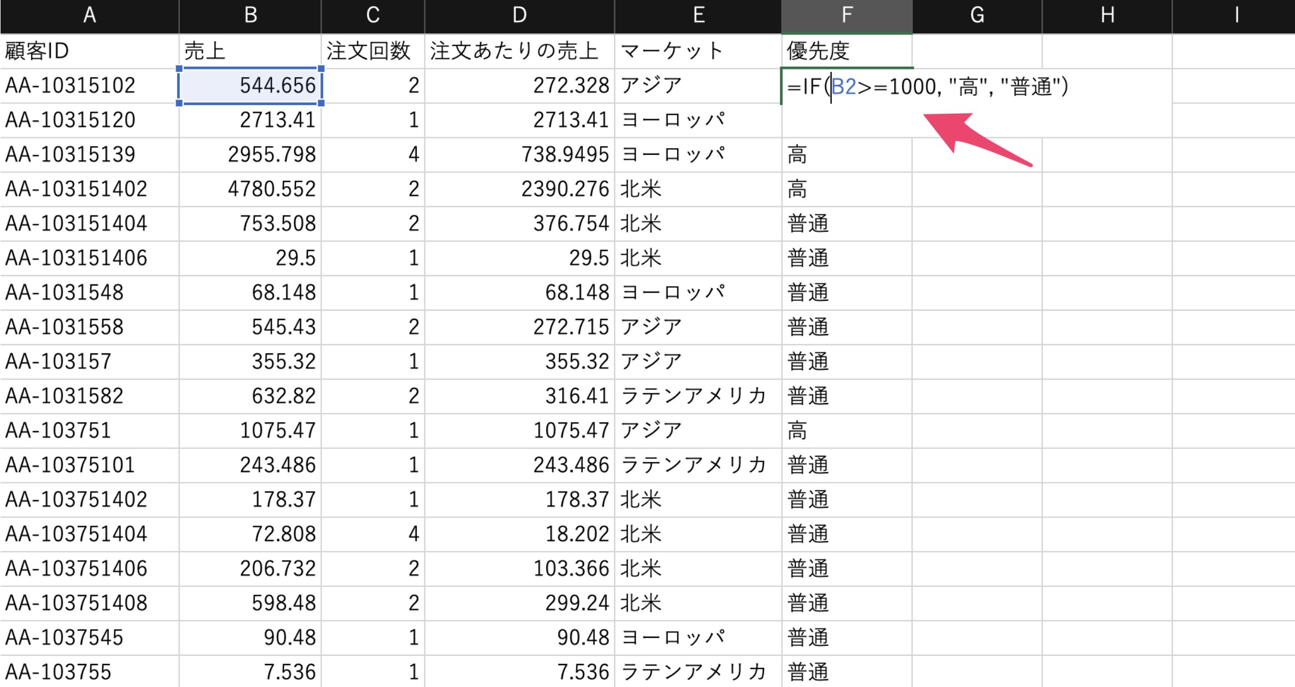Viewport: 1295px width, 687px height.
Task: Click the マーケット header cell
Action: [698, 51]
